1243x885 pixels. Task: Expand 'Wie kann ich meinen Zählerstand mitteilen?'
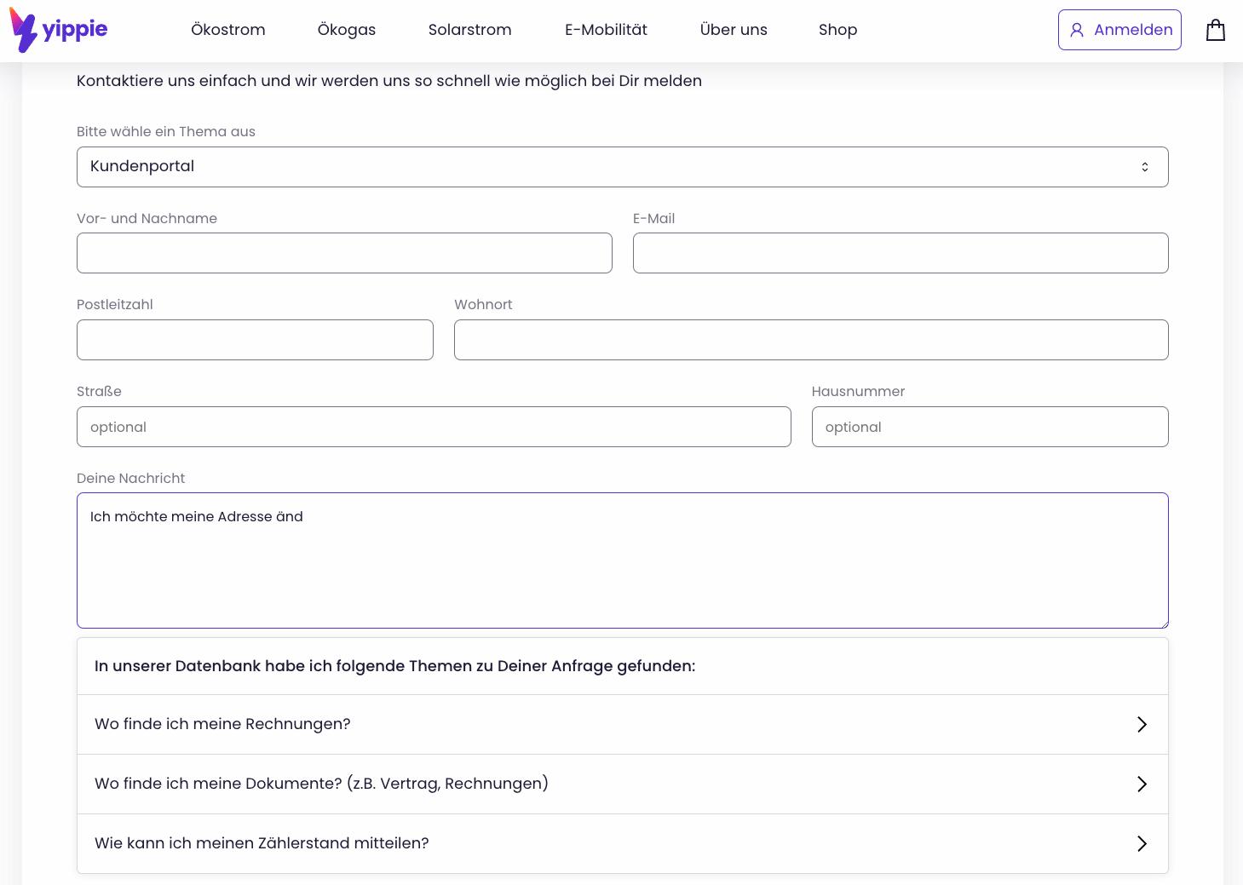tap(262, 843)
